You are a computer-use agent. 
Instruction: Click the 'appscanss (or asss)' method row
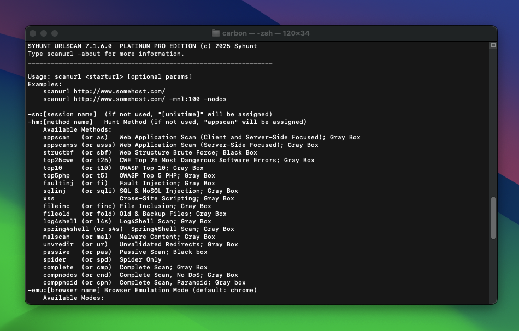(x=181, y=145)
